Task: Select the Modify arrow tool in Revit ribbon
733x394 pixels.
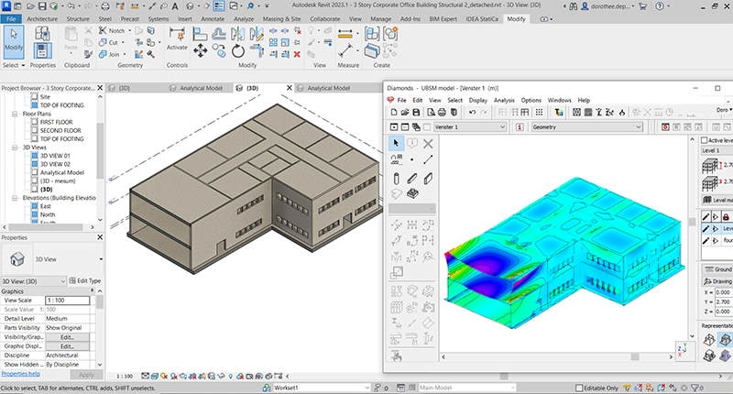Action: coord(14,41)
